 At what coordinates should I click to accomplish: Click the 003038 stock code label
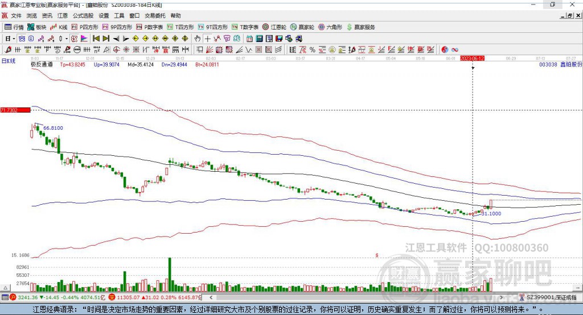coord(548,65)
